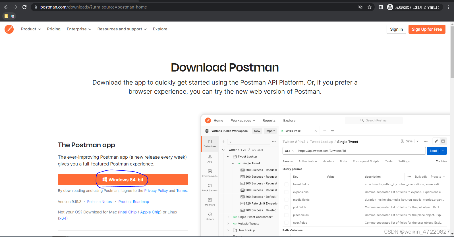The height and width of the screenshot is (237, 454).
Task: Click the three-dot menu beside Bulk edit
Action: (409, 177)
